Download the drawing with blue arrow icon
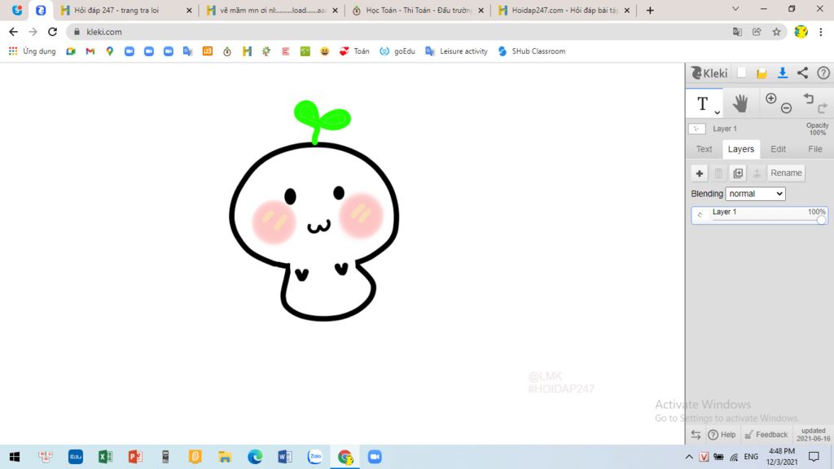This screenshot has width=834, height=469. (x=783, y=72)
